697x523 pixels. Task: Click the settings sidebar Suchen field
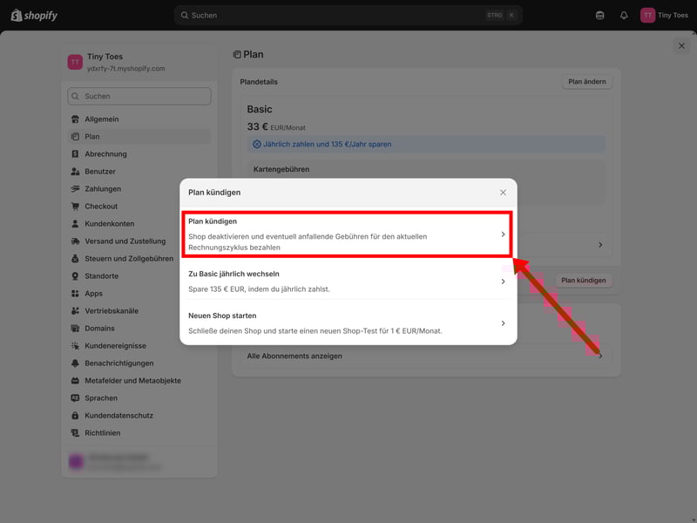(x=139, y=97)
